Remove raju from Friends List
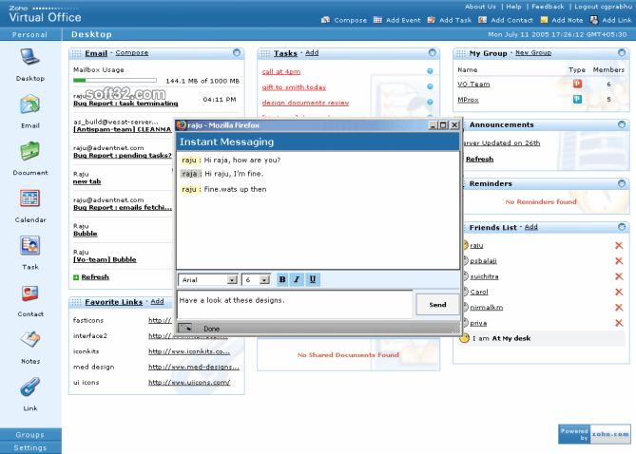The height and width of the screenshot is (454, 636). coord(619,245)
